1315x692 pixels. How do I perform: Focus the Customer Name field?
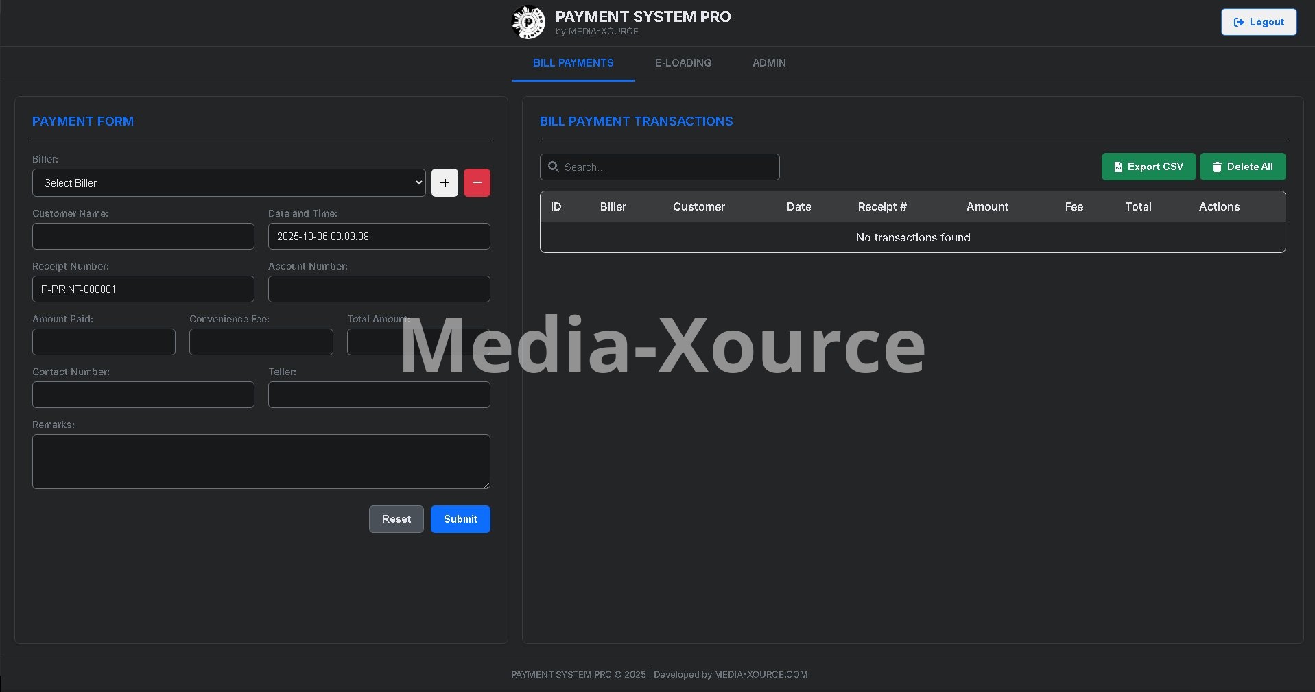pyautogui.click(x=143, y=237)
